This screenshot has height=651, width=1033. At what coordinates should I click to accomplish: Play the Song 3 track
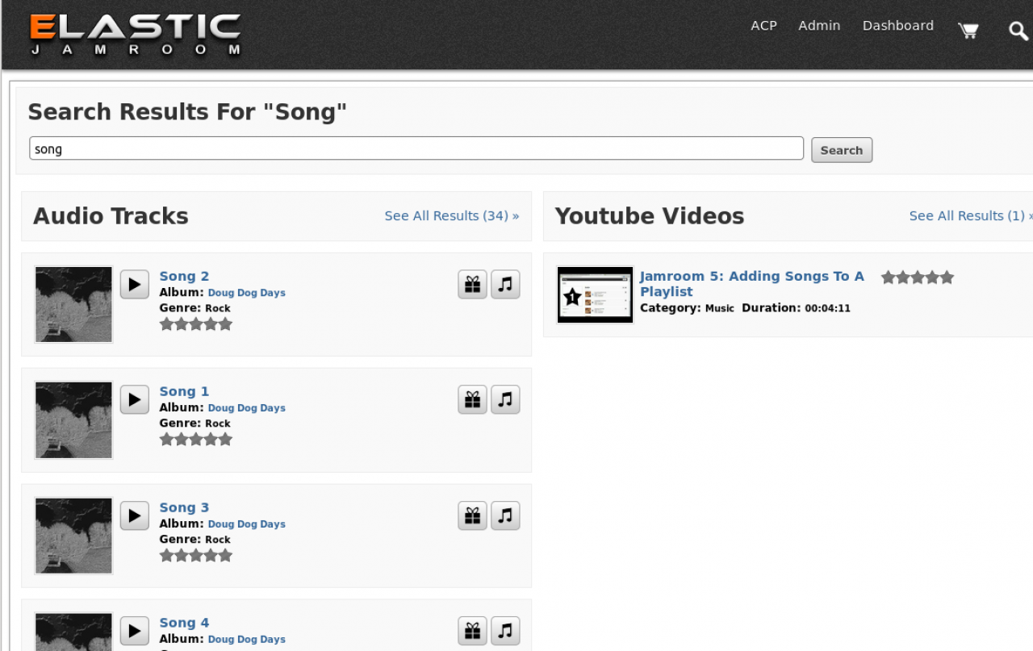(x=135, y=515)
